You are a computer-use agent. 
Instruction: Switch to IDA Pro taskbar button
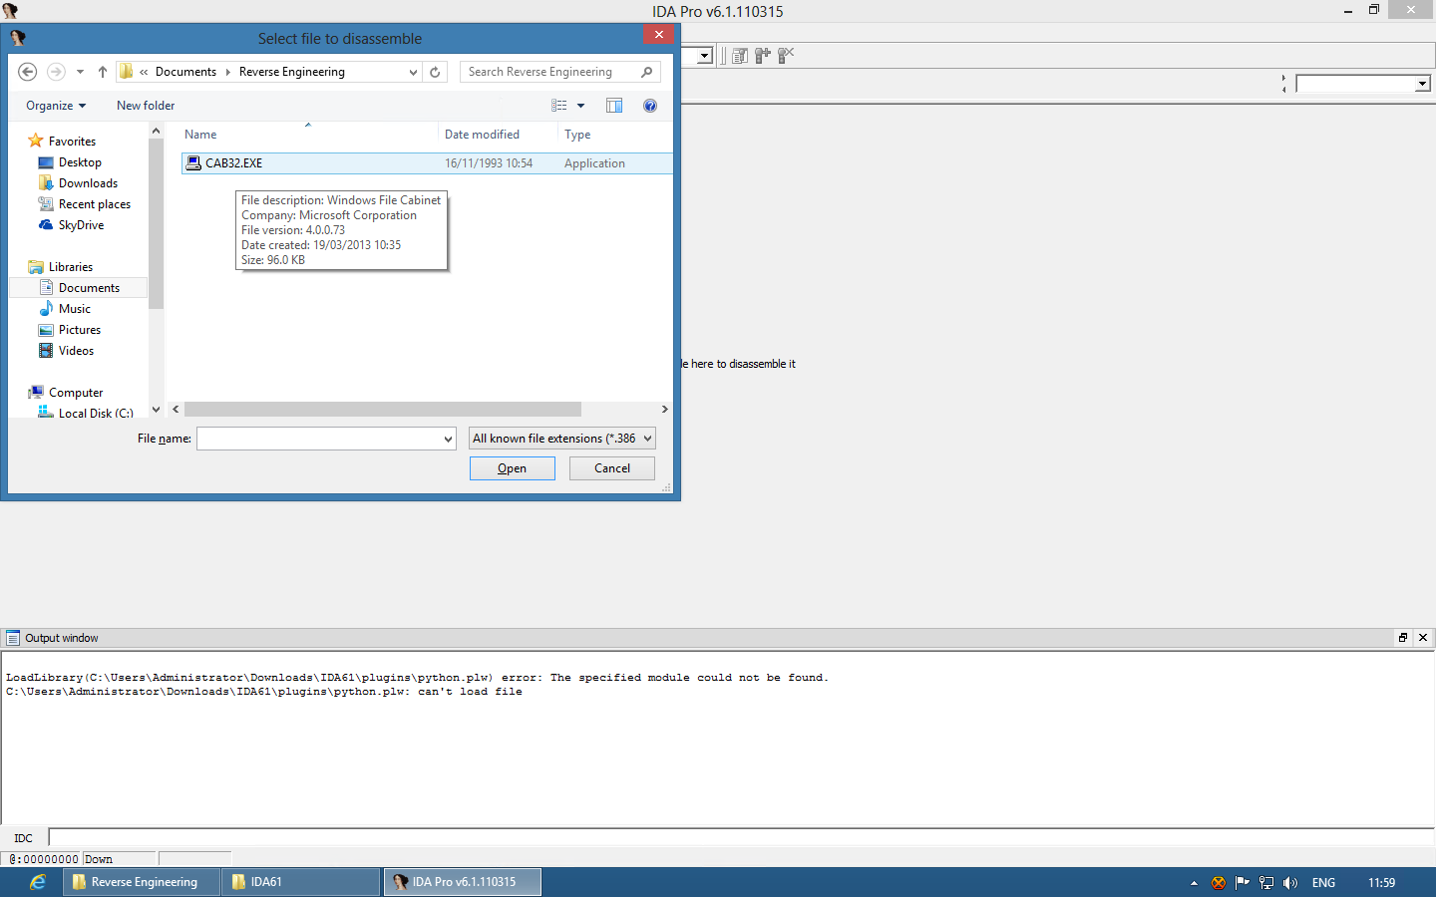click(x=463, y=882)
